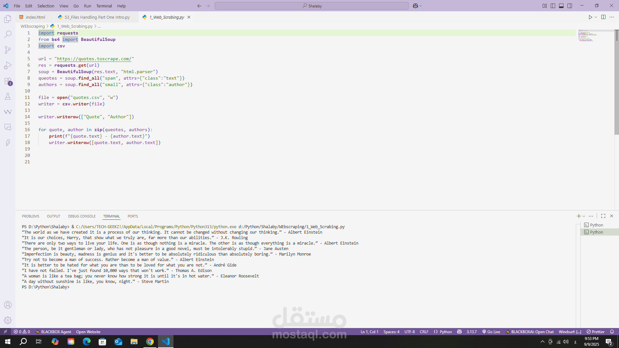Image resolution: width=619 pixels, height=348 pixels.
Task: Open the Terminal menu
Action: click(104, 6)
